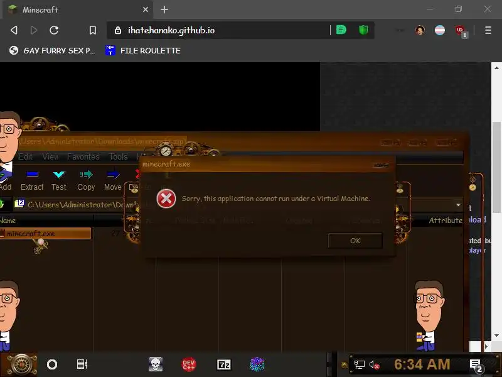Open the Tools menu in 7-Zip
This screenshot has width=502, height=377.
(x=118, y=156)
